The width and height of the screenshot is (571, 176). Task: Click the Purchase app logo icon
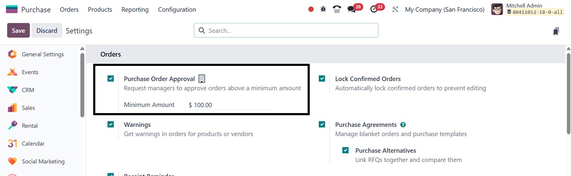point(12,9)
